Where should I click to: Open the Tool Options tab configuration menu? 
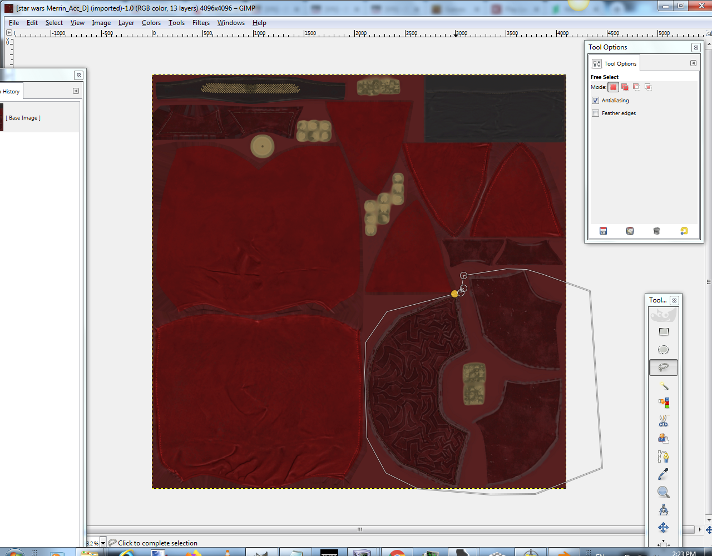click(x=693, y=63)
